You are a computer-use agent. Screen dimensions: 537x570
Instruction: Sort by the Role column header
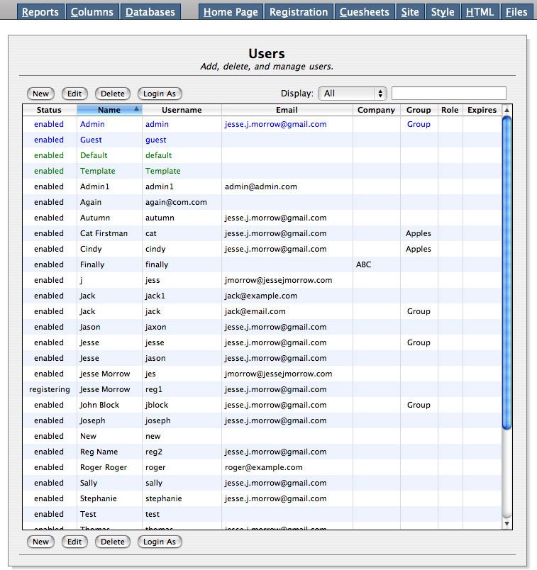(450, 110)
